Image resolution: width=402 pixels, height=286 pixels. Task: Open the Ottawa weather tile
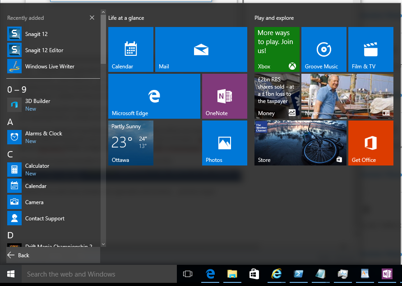pos(130,143)
